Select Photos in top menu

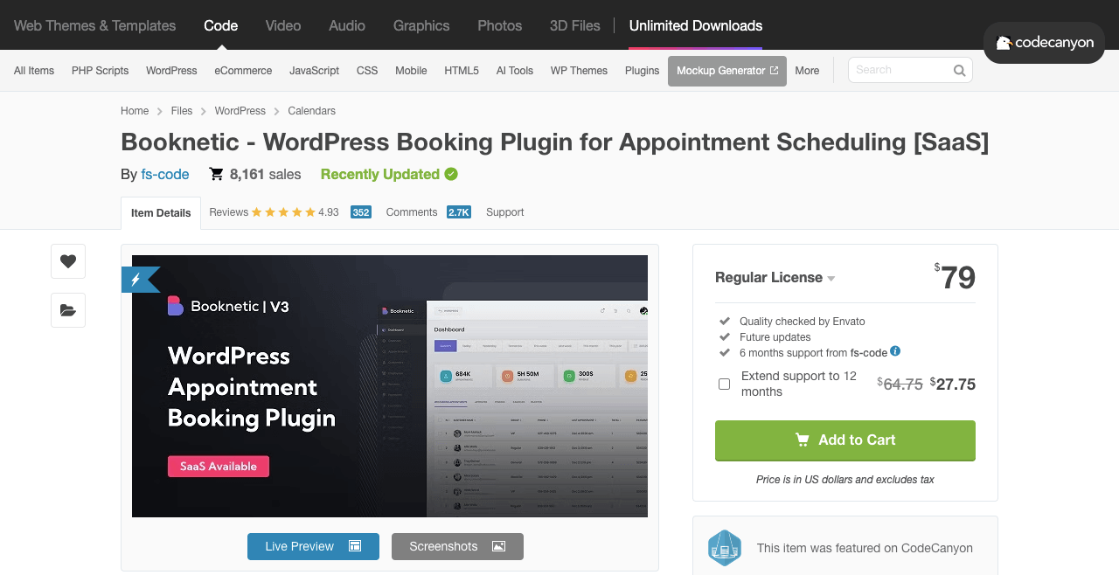coord(499,25)
